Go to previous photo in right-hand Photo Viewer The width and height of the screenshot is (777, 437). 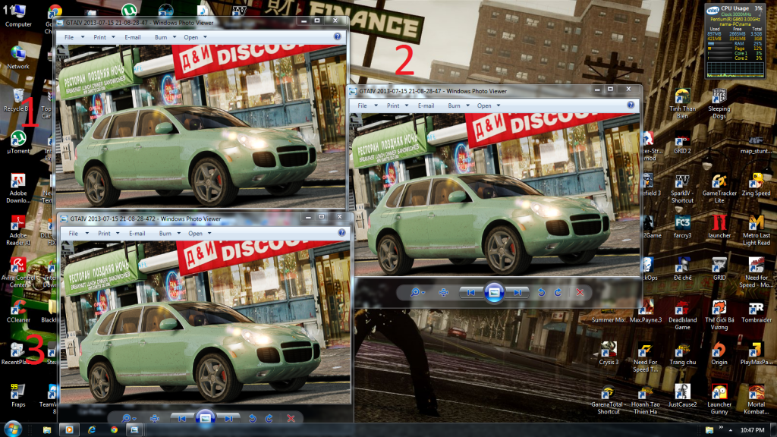[x=470, y=292]
